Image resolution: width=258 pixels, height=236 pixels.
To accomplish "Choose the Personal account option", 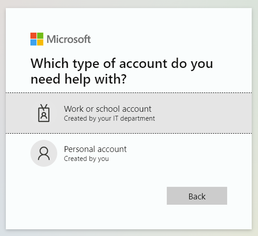I will [129, 153].
